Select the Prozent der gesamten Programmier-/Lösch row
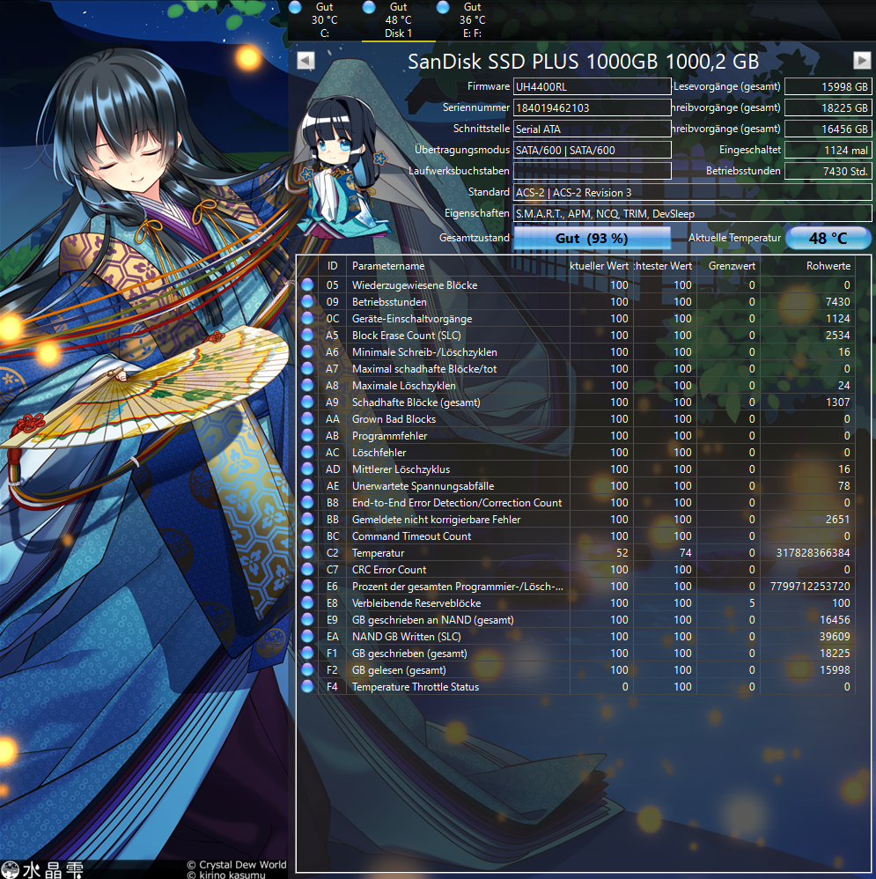The image size is (876, 879). click(576, 587)
